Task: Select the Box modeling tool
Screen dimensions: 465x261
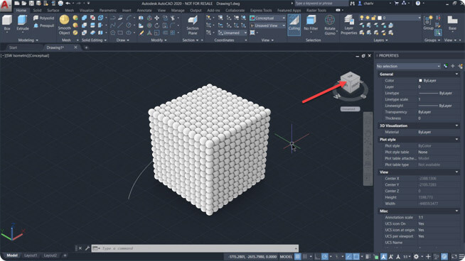Action: (x=7, y=23)
